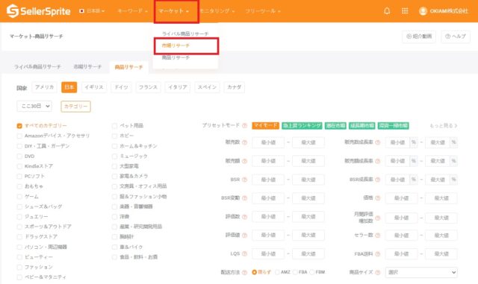
Task: Click help icon beside 月間評価増加数
Action: (378, 218)
